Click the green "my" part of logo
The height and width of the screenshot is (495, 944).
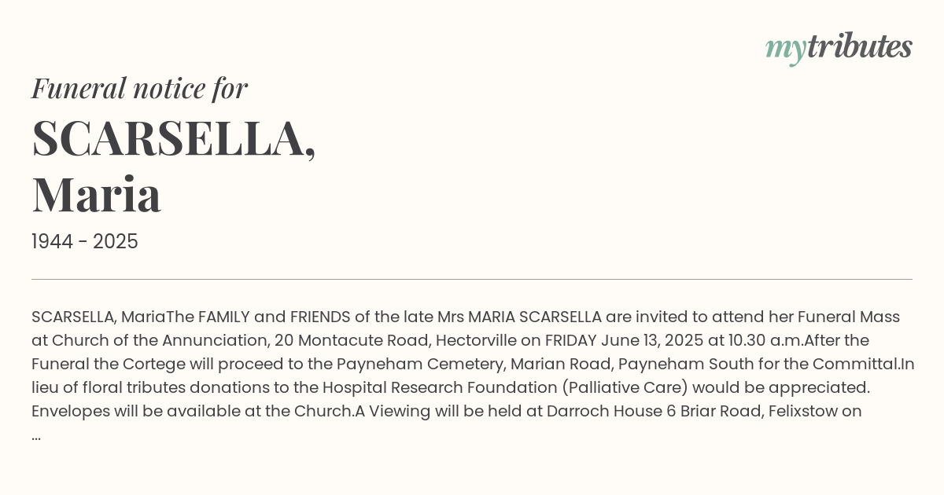click(785, 50)
